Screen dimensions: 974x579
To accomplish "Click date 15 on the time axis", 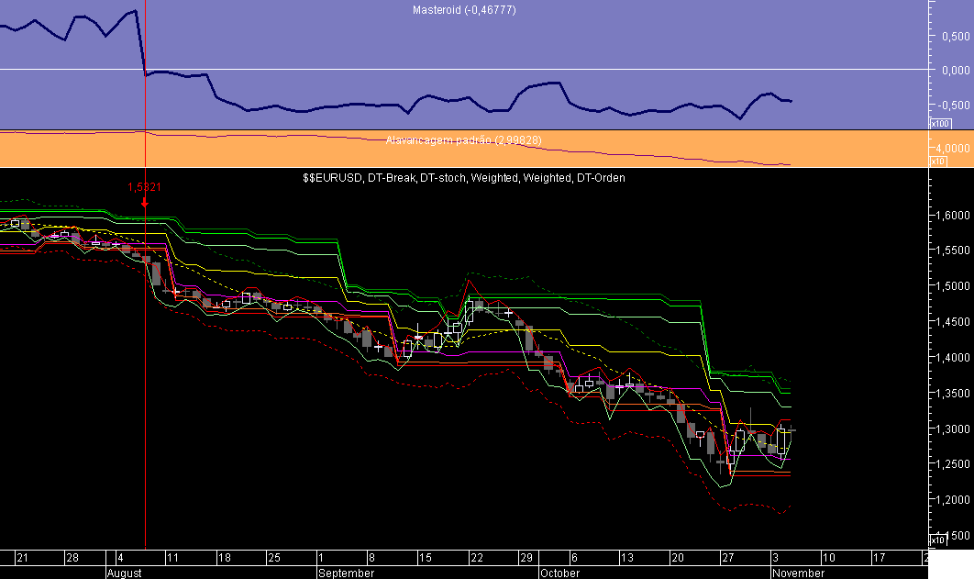I will (425, 557).
